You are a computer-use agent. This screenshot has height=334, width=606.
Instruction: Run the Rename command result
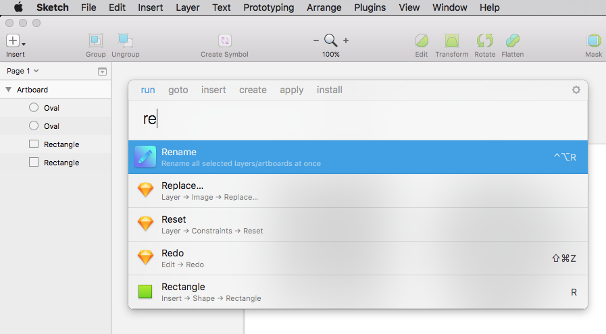358,157
